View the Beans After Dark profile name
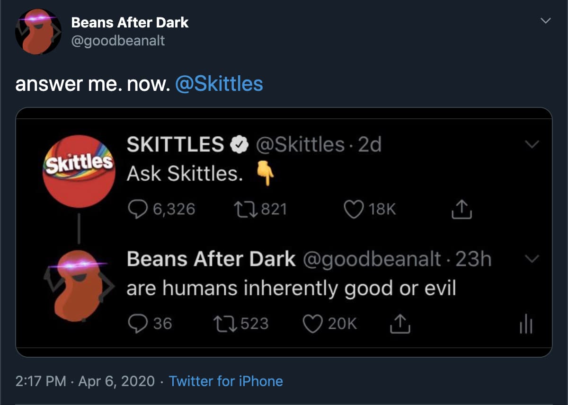The width and height of the screenshot is (568, 405). click(x=130, y=22)
